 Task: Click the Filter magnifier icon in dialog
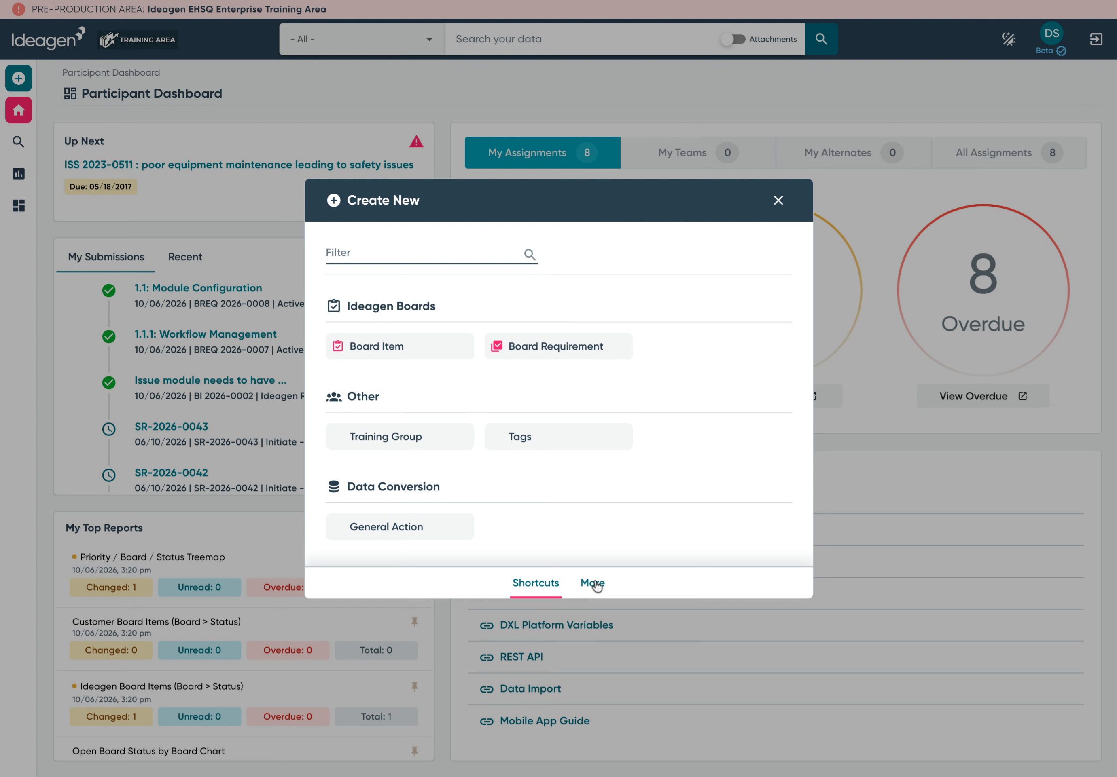[530, 254]
